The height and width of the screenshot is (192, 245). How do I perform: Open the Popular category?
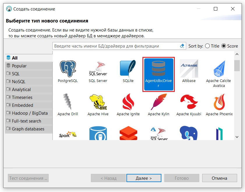pos(29,66)
